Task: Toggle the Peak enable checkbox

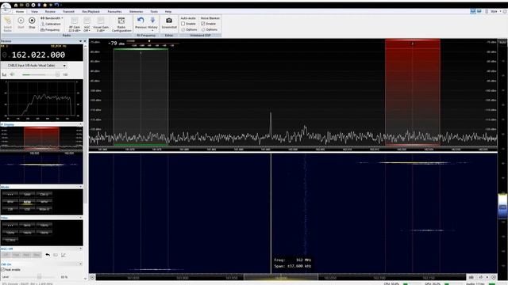Action: click(x=3, y=269)
